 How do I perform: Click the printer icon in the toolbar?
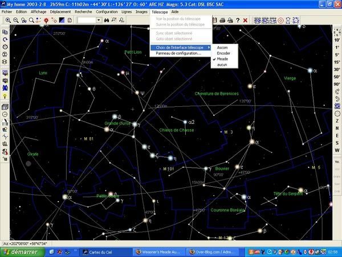222,21
